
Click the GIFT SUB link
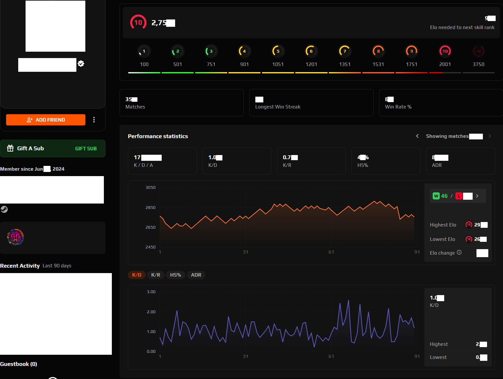point(86,149)
